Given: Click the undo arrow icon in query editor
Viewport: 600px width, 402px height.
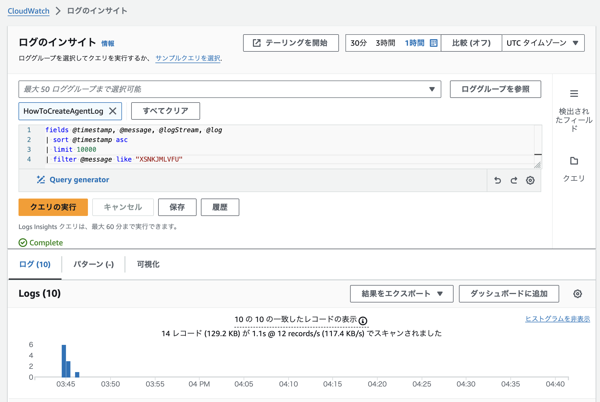Looking at the screenshot, I should tap(497, 180).
